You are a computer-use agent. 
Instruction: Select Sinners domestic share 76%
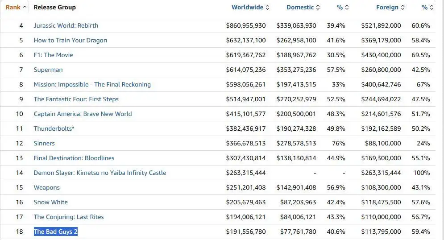338,143
